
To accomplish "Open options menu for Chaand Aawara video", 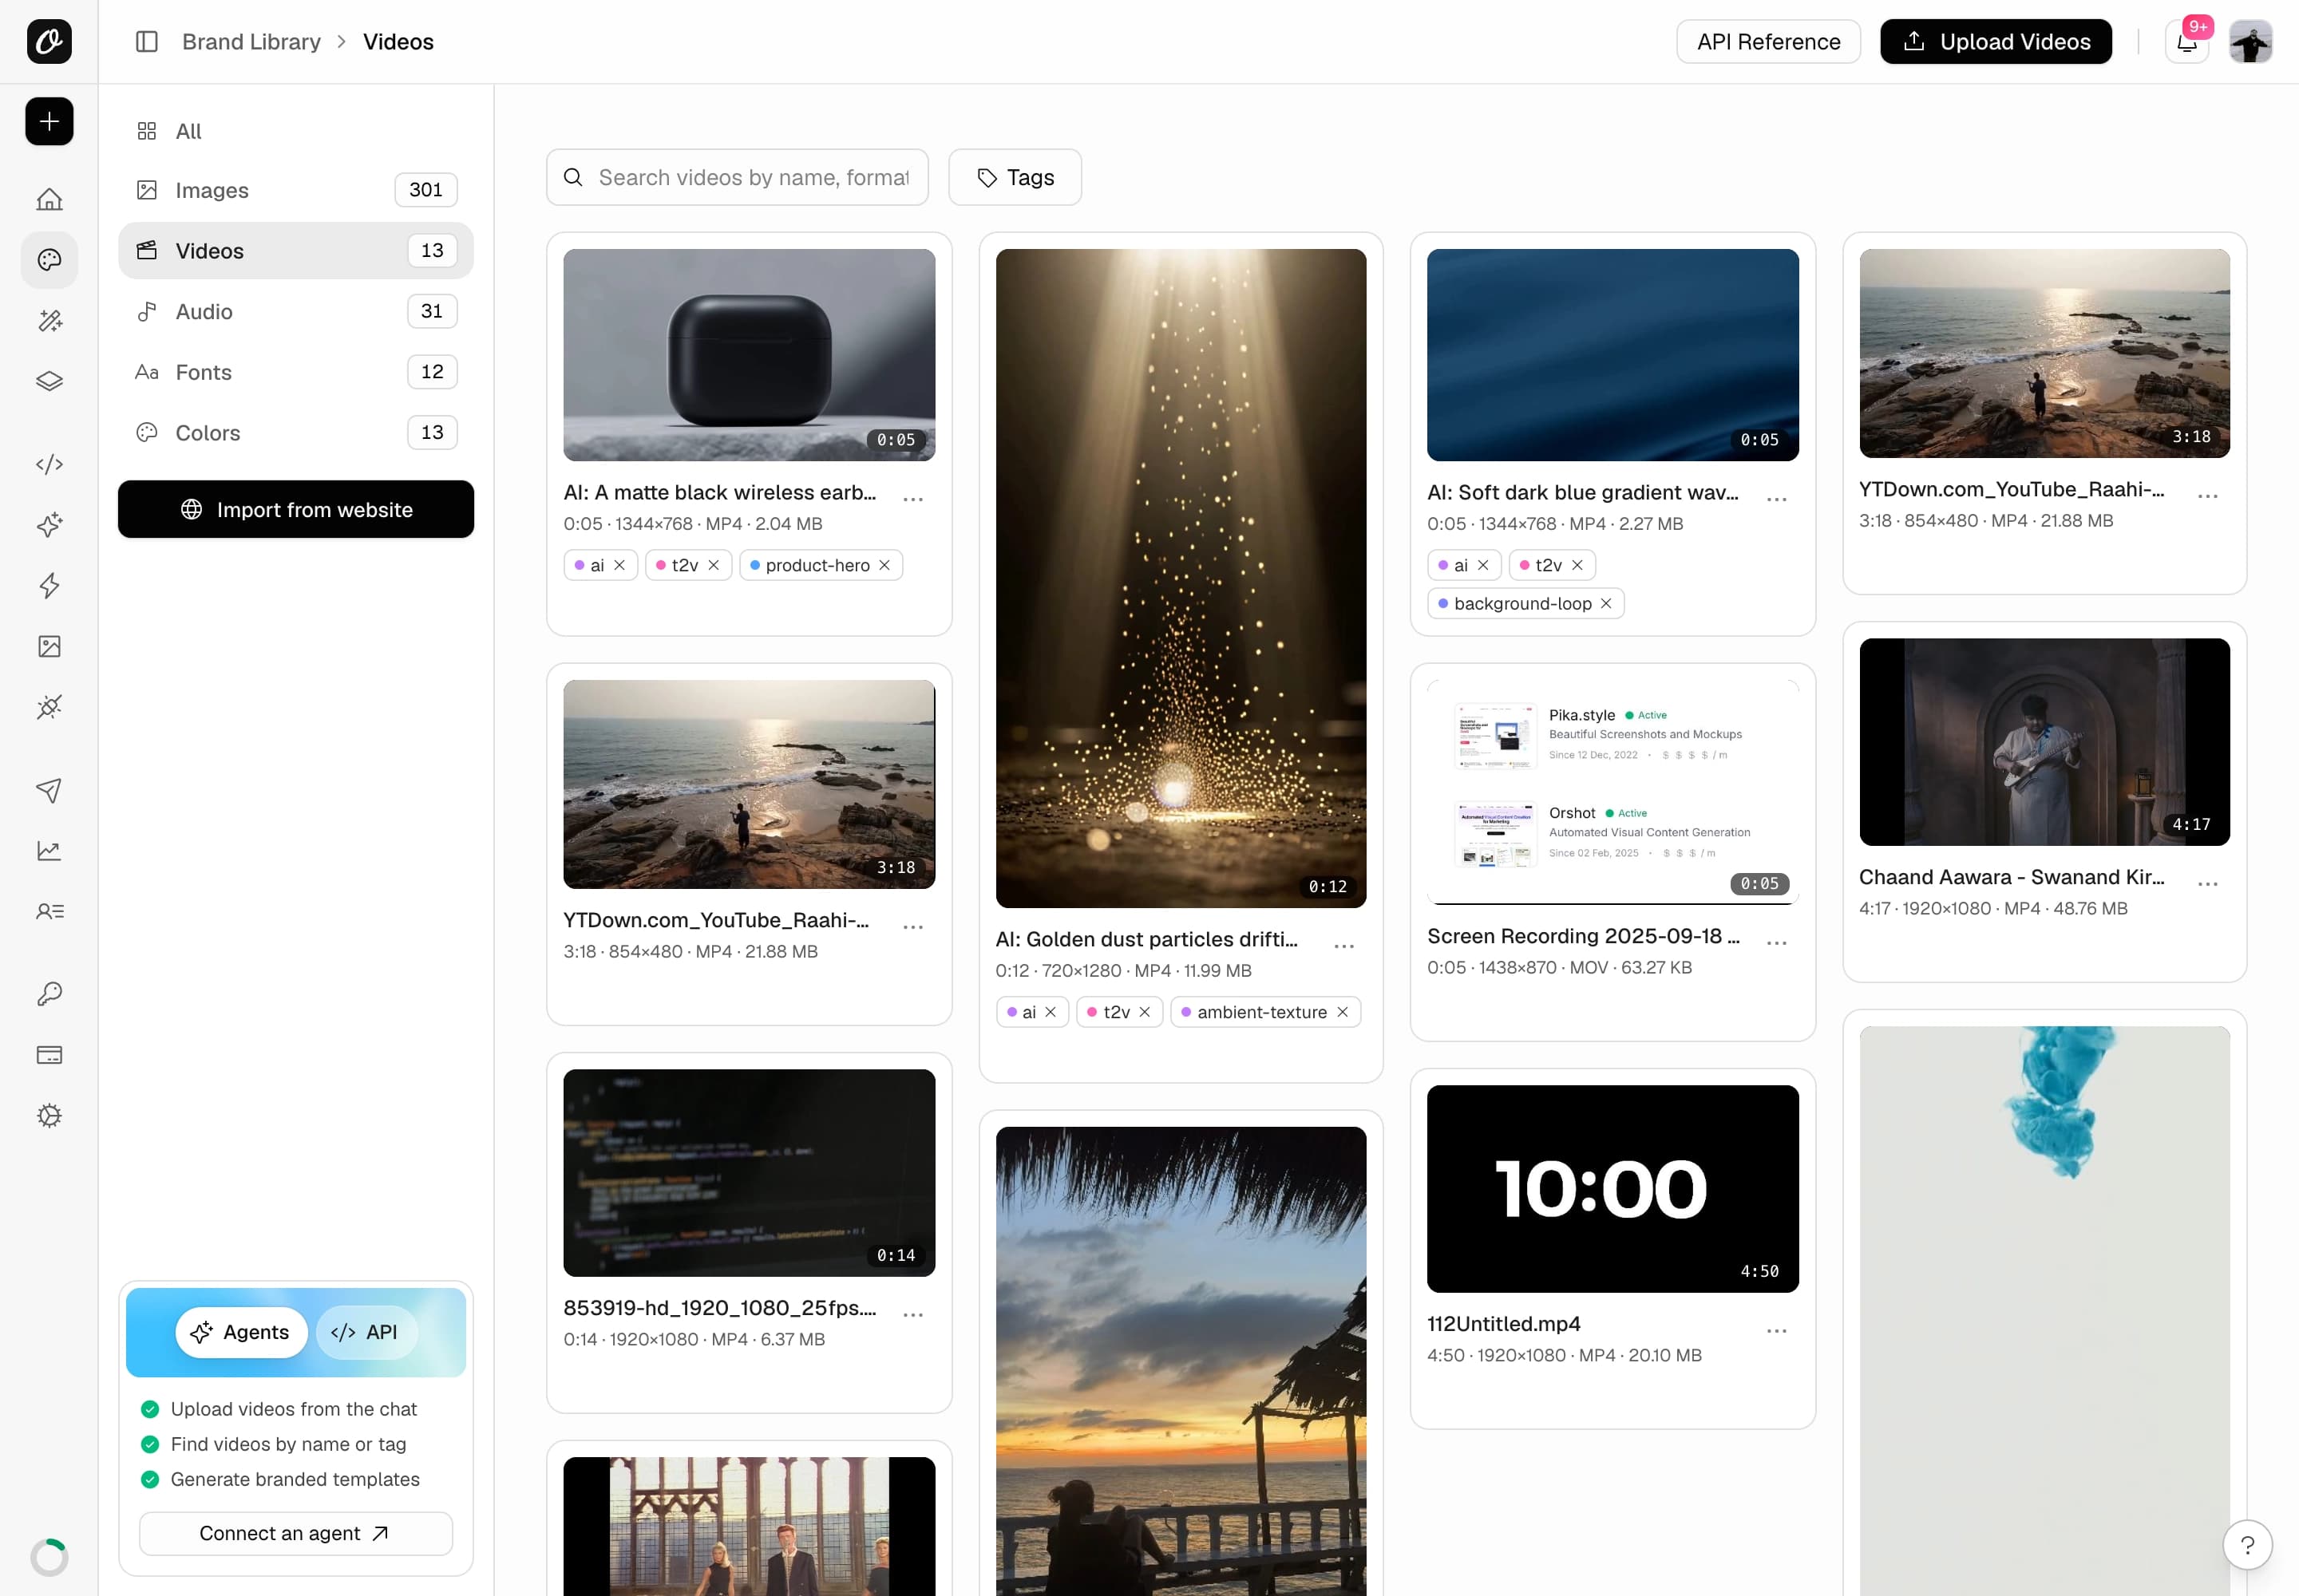I will click(2207, 884).
